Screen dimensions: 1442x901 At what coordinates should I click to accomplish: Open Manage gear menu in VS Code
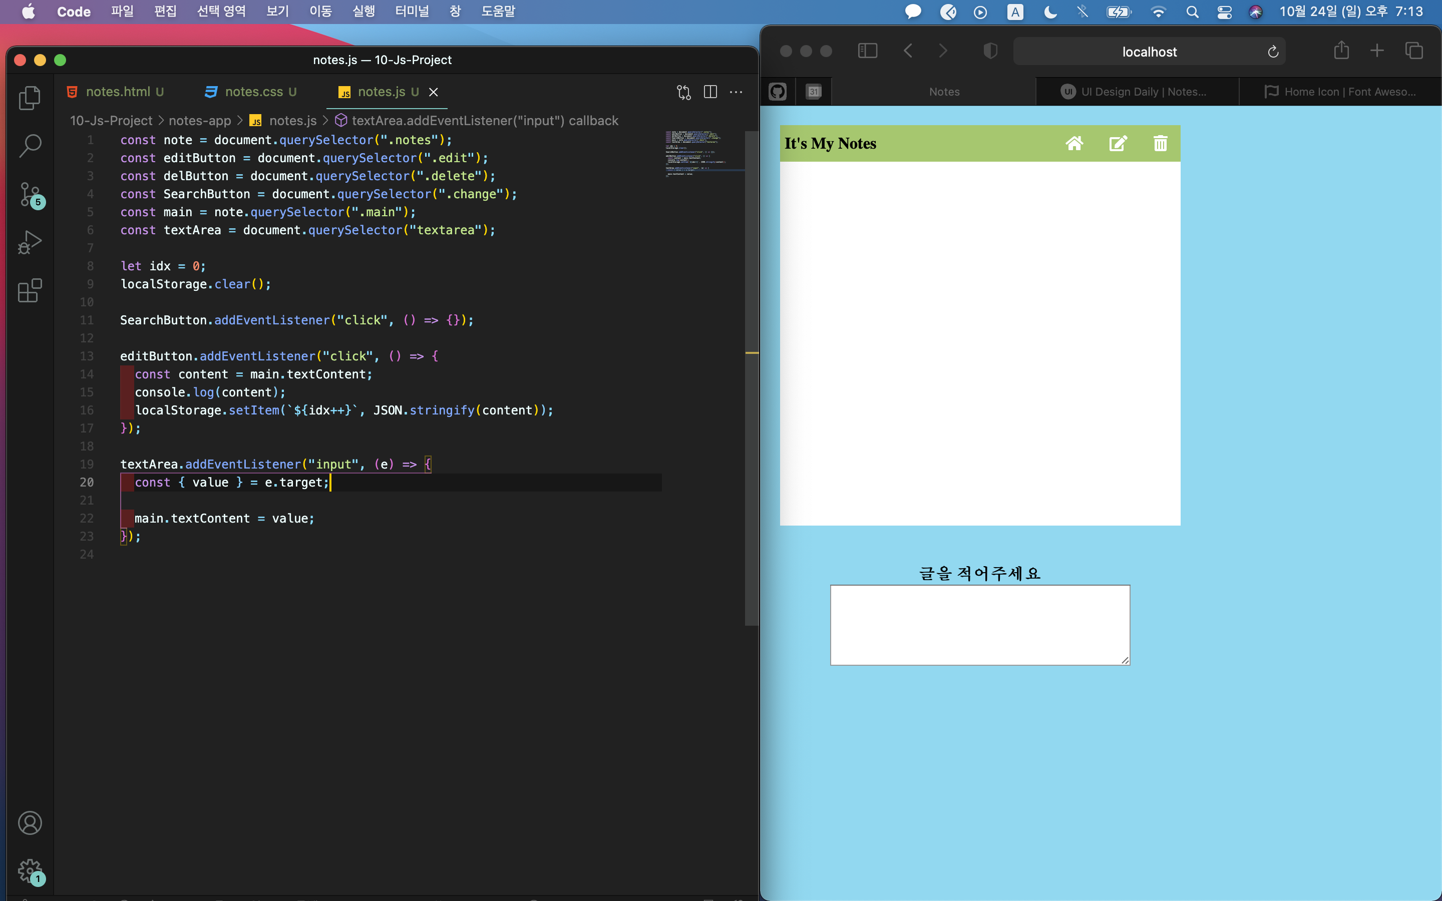pos(29,871)
